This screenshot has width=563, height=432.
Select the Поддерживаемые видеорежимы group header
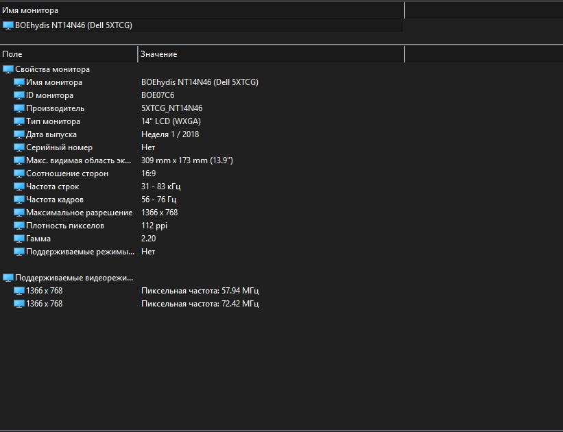point(74,278)
